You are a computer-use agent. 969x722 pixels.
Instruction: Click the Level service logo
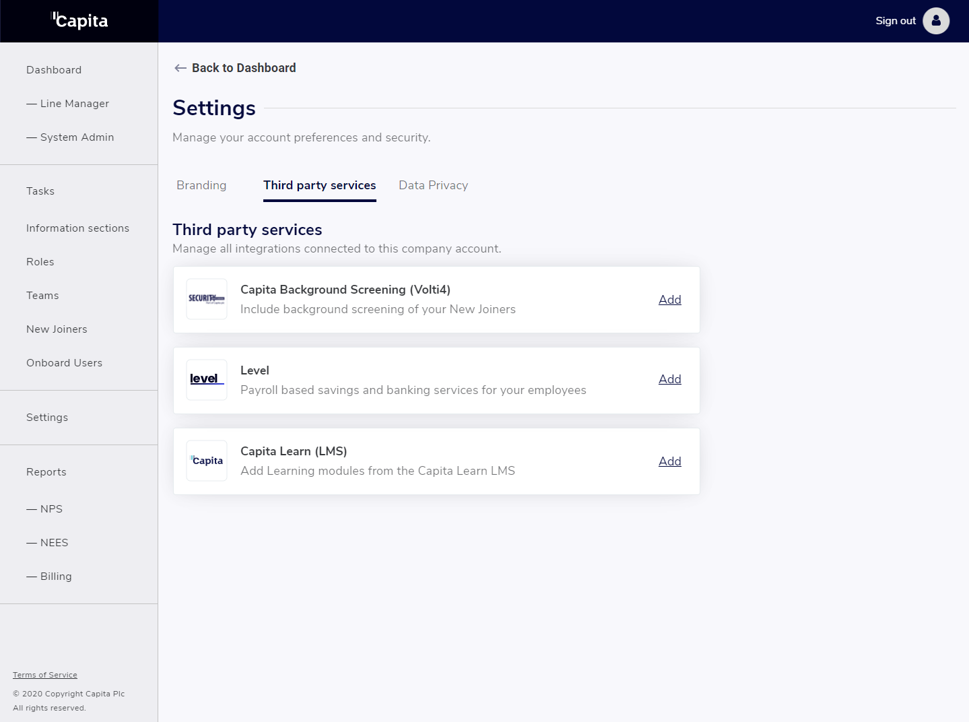click(x=207, y=380)
